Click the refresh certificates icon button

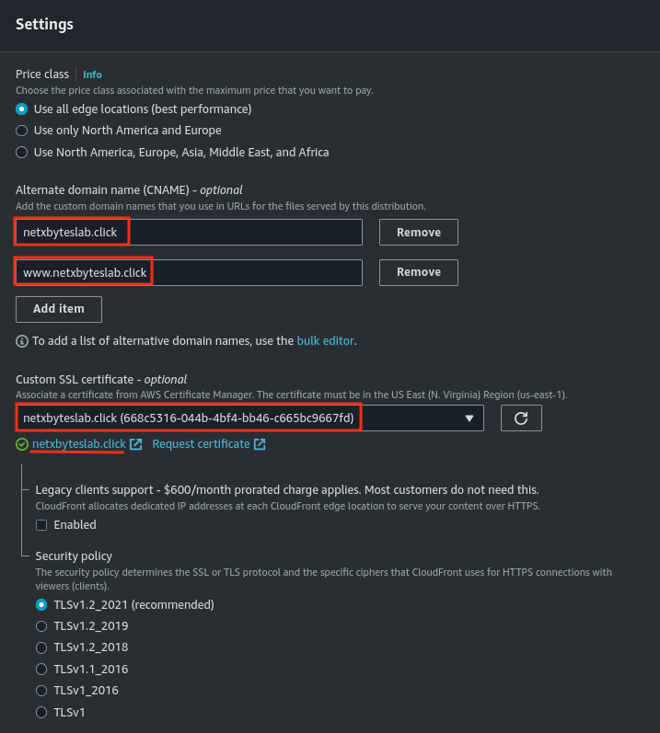tap(521, 418)
